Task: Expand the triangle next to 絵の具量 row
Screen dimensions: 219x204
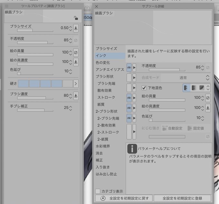Action: pos(134,98)
